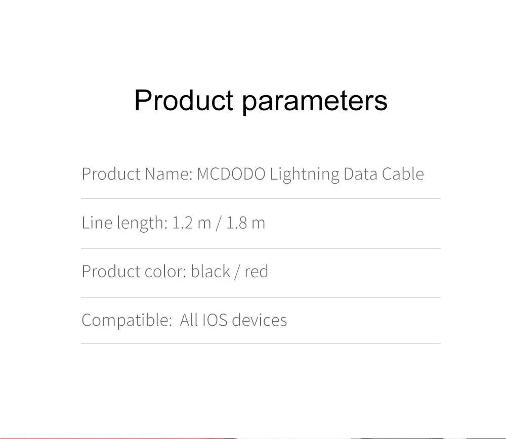Viewport: 506px width, 439px height.
Task: Click the "Compatible:" label
Action: (126, 320)
